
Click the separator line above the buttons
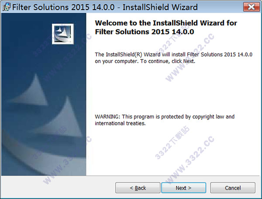click(x=130, y=176)
